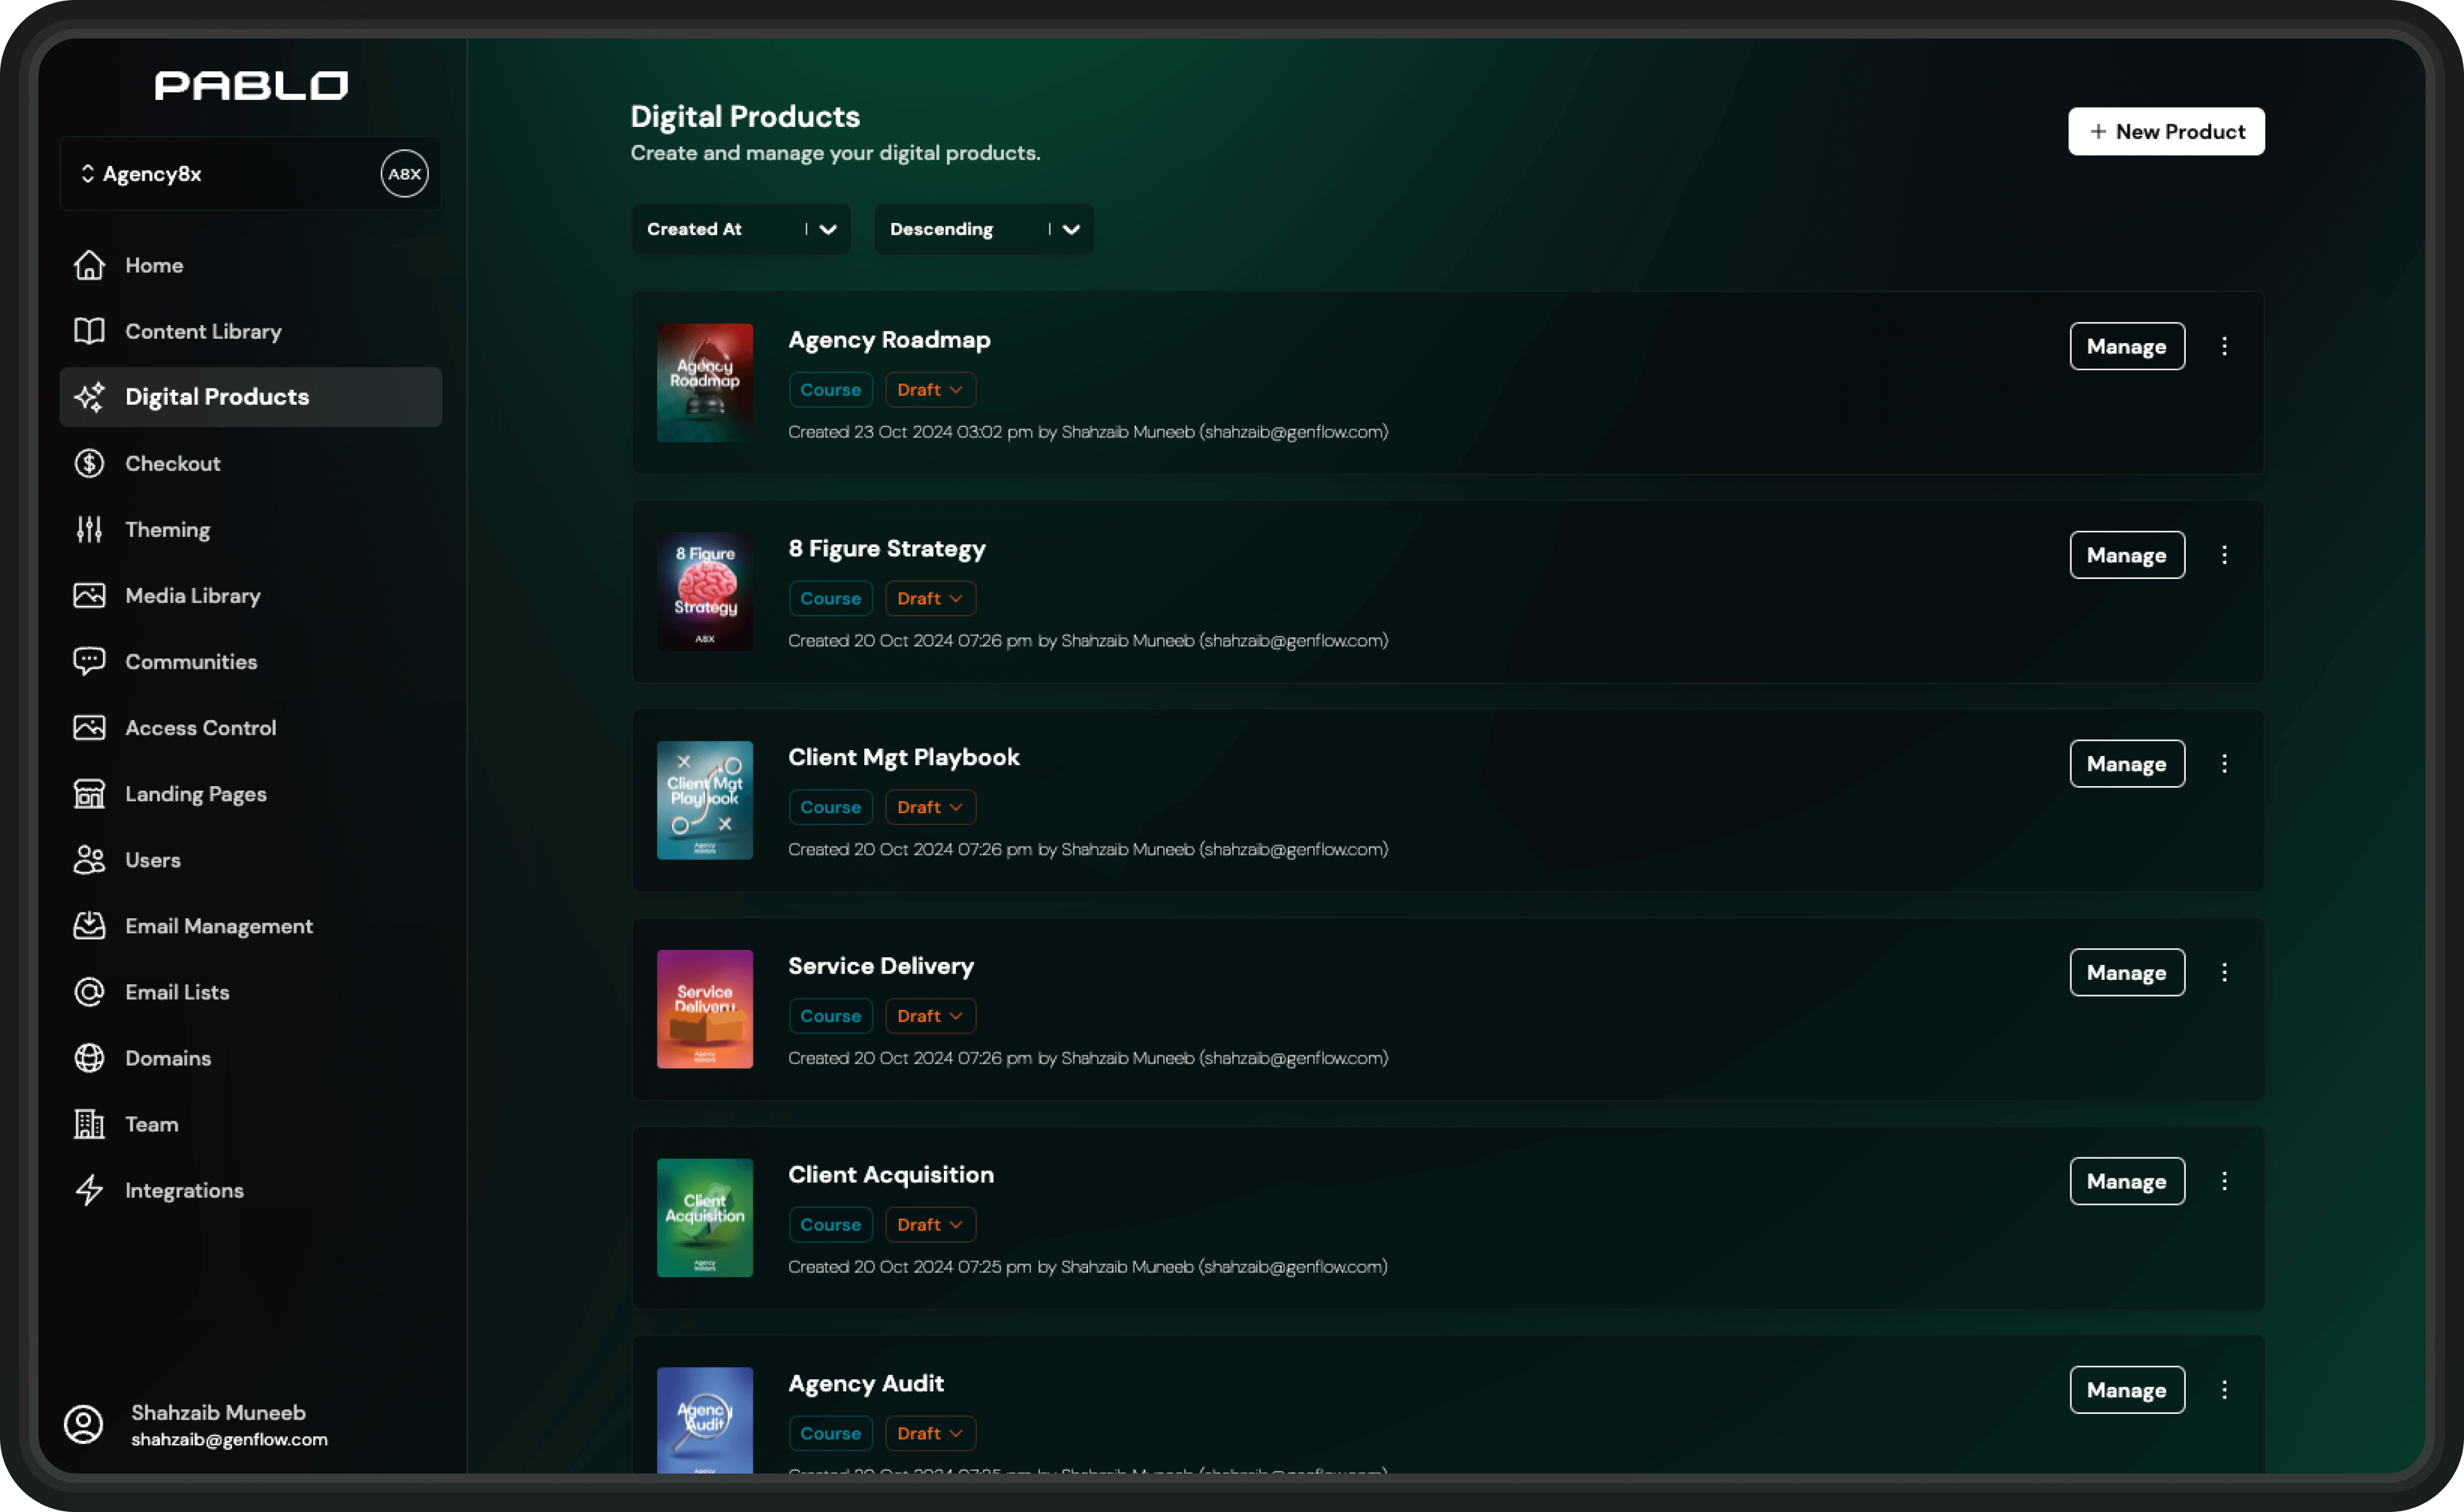Expand the Created At sort dropdown

pos(740,229)
